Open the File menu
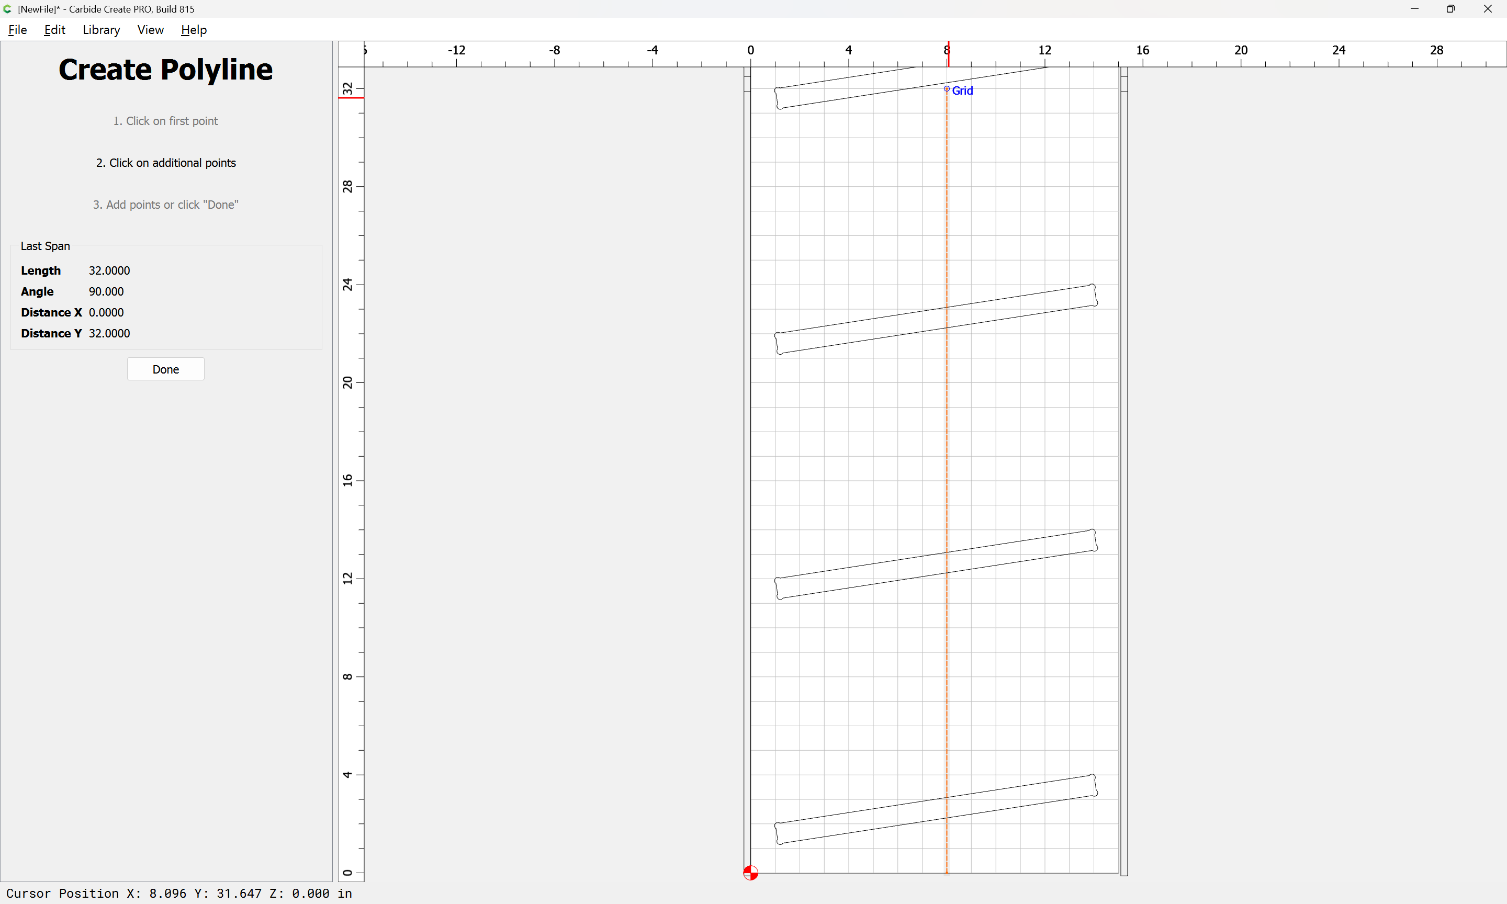The image size is (1507, 904). tap(18, 30)
